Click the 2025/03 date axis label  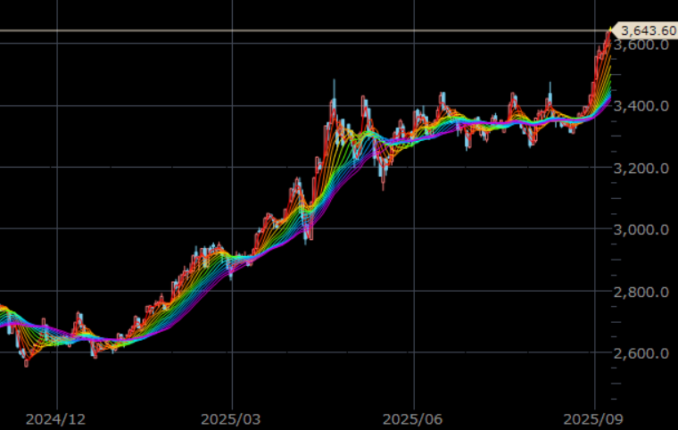click(231, 419)
